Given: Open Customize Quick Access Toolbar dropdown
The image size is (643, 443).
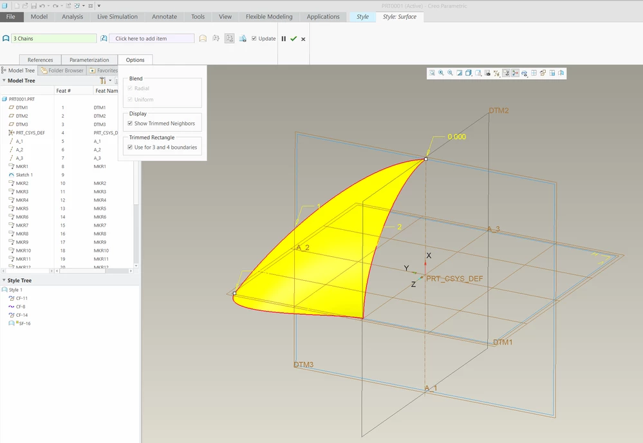Looking at the screenshot, I should click(x=99, y=6).
